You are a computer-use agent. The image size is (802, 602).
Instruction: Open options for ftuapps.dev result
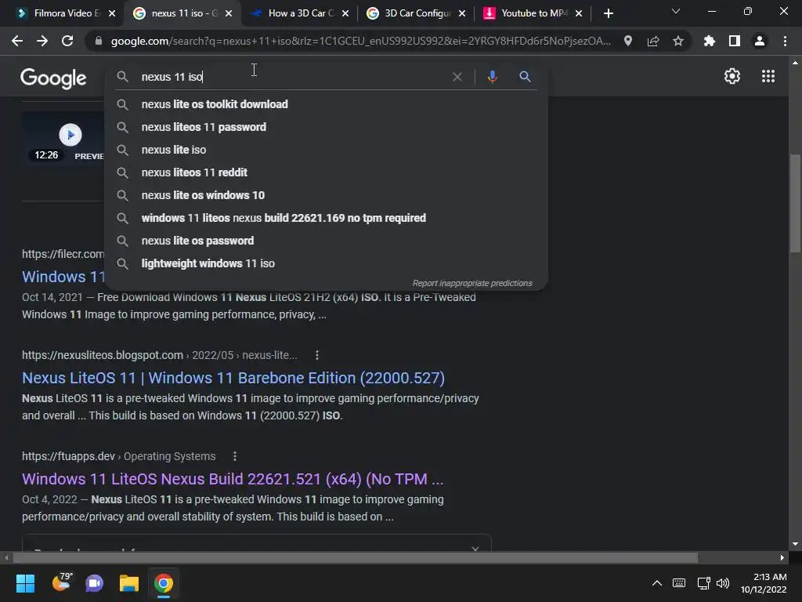pos(235,456)
